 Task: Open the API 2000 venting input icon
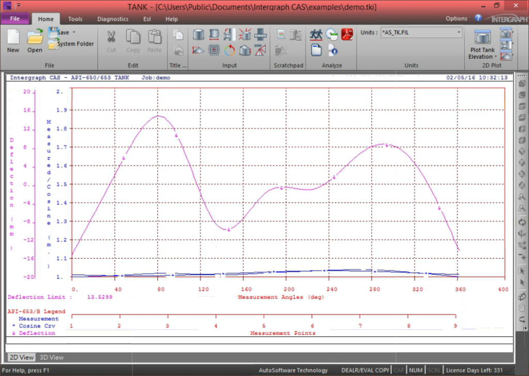point(260,50)
